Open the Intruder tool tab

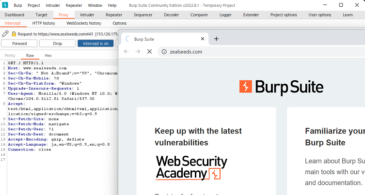87,15
